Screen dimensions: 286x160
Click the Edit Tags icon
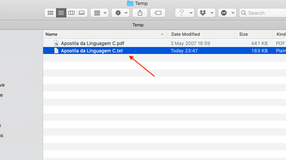[x=158, y=13]
